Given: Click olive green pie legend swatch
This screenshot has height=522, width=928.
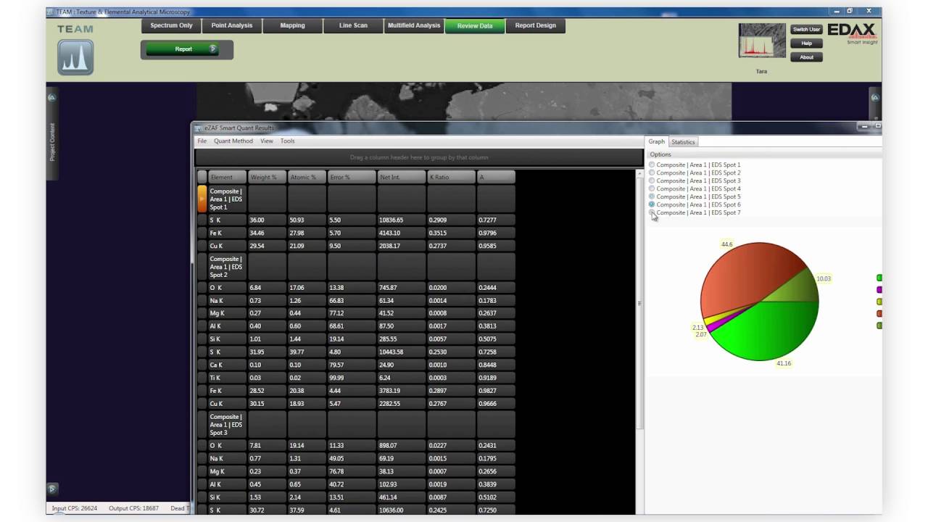Looking at the screenshot, I should (879, 326).
